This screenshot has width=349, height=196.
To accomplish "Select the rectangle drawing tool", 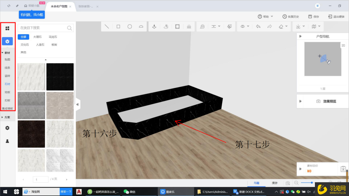I will (118, 26).
